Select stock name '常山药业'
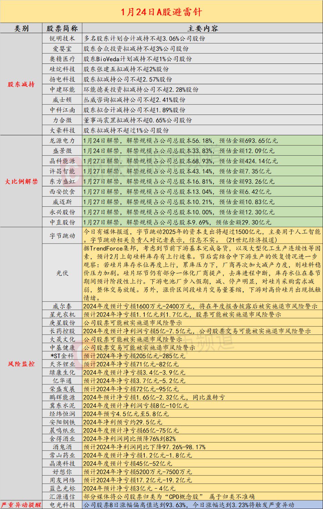The image size is (323, 509). [62, 455]
